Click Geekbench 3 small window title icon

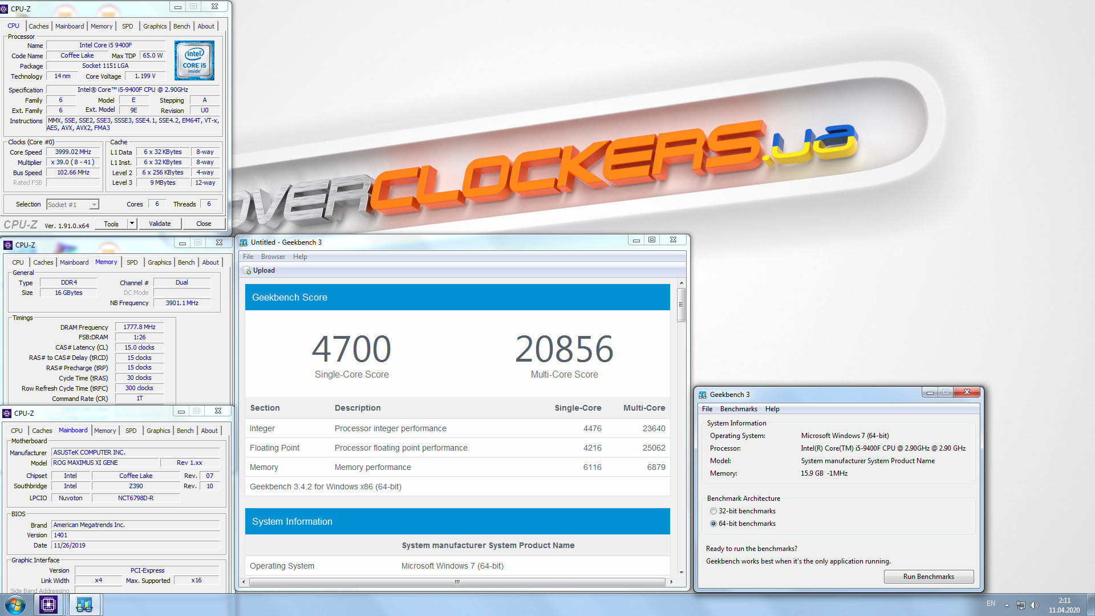point(703,394)
